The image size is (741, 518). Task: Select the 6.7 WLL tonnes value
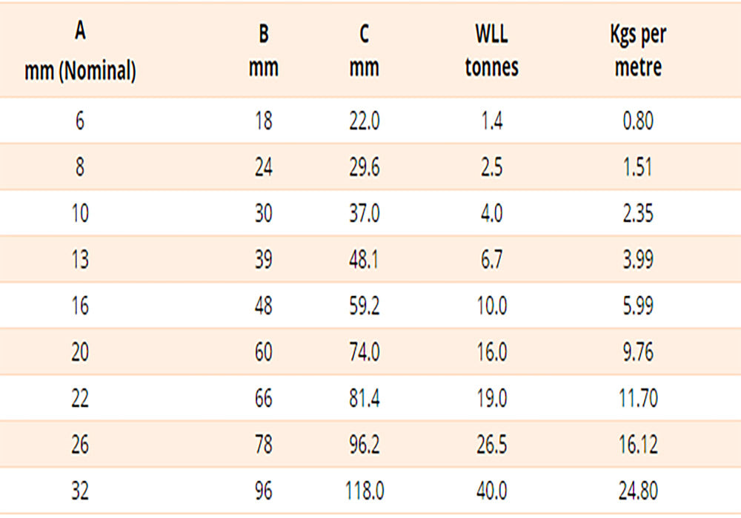click(x=491, y=260)
